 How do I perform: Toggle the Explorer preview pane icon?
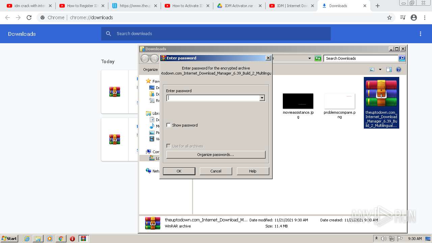coord(389,70)
